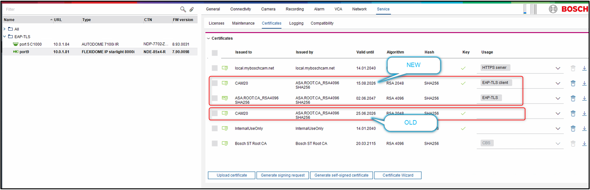
Task: Expand the All folder in device tree
Action: pyautogui.click(x=5, y=29)
